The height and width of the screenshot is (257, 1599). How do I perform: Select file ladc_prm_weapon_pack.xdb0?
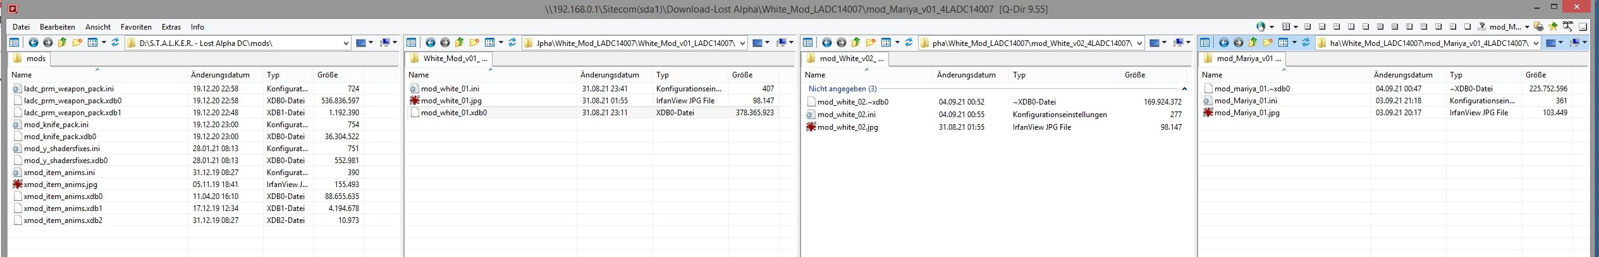point(73,100)
